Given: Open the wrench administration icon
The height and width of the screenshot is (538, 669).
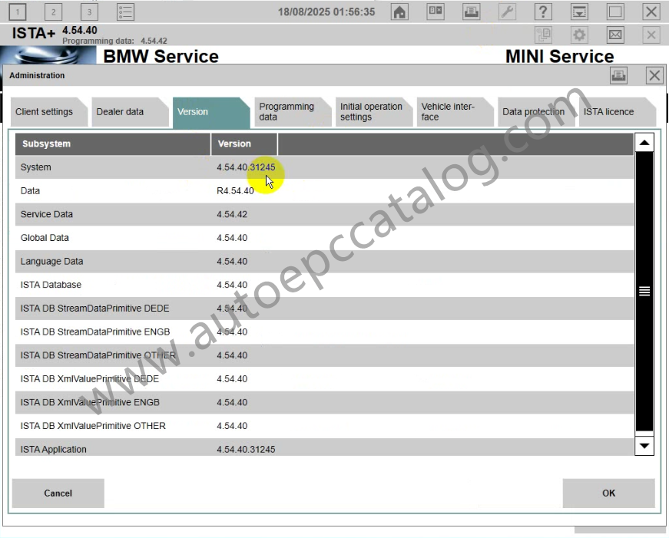Looking at the screenshot, I should point(507,12).
